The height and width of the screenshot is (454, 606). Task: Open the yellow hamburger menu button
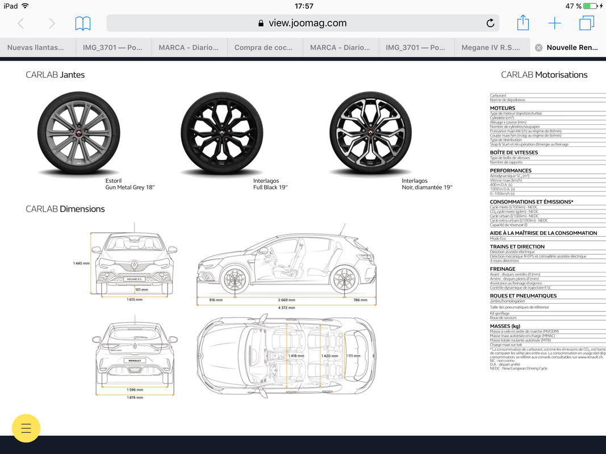coord(26,428)
